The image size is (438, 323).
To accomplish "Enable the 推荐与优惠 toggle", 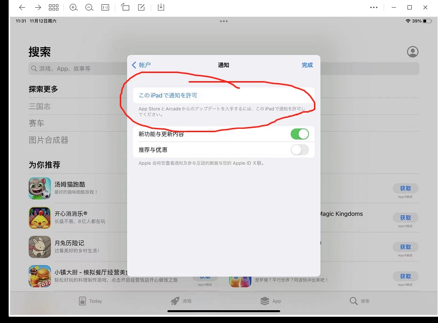I will [300, 150].
